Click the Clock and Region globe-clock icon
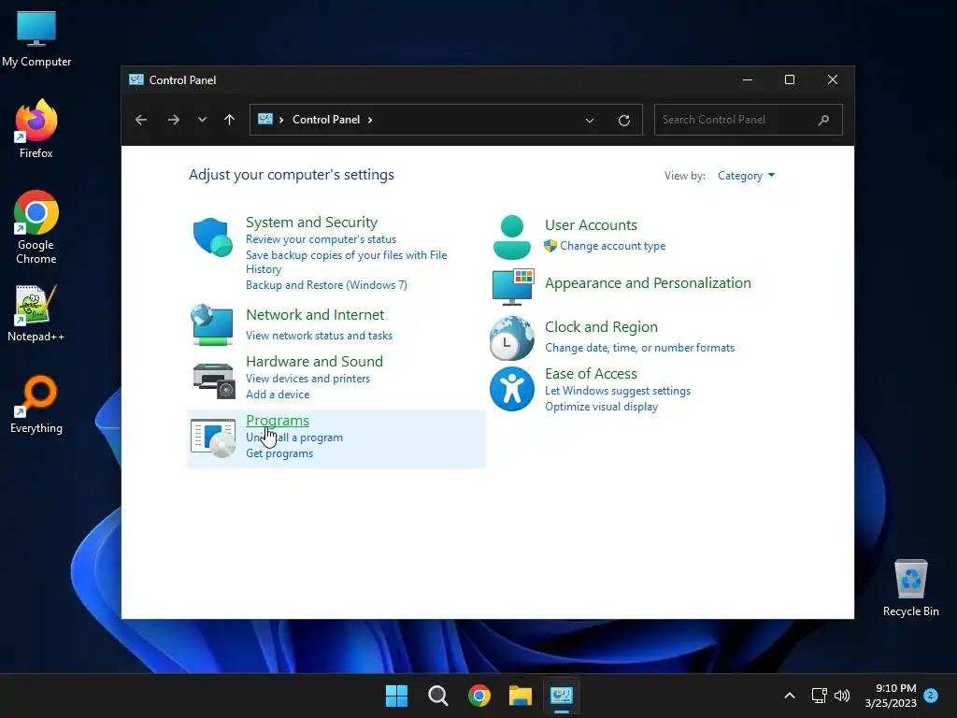This screenshot has width=957, height=718. (x=512, y=338)
